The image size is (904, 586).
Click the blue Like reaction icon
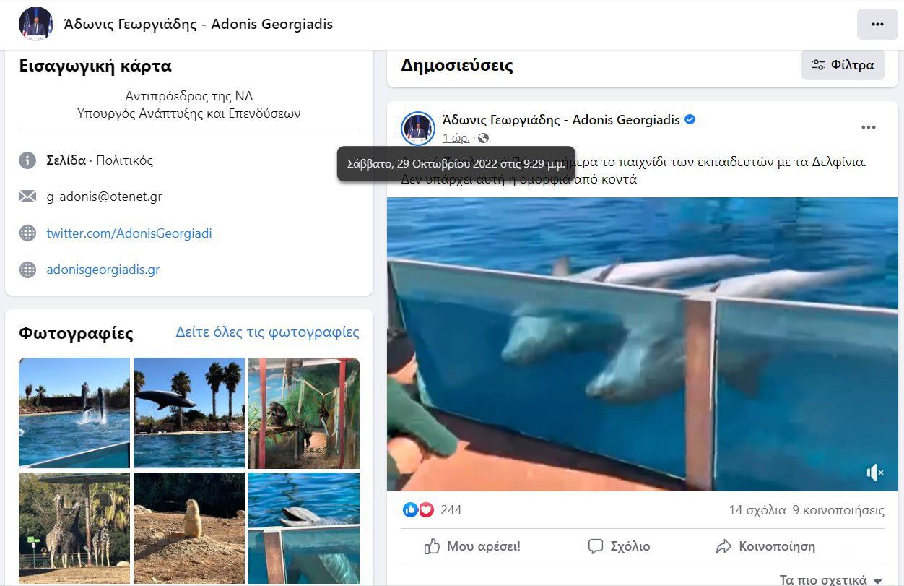point(410,510)
